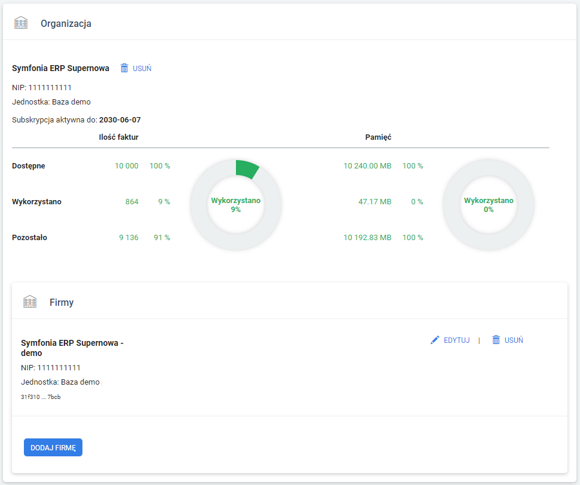Screen dimensions: 580x485
Task: Click the pencil icon next to EDYTUJ
Action: tap(435, 340)
